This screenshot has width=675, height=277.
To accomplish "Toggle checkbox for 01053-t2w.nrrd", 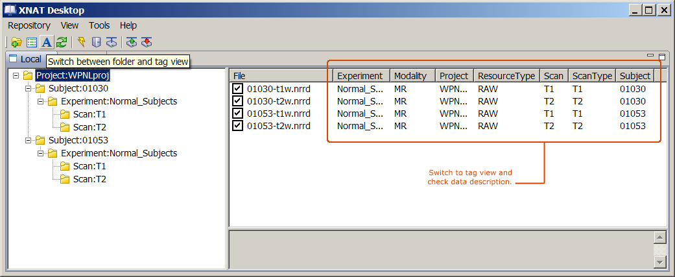I will pos(238,126).
